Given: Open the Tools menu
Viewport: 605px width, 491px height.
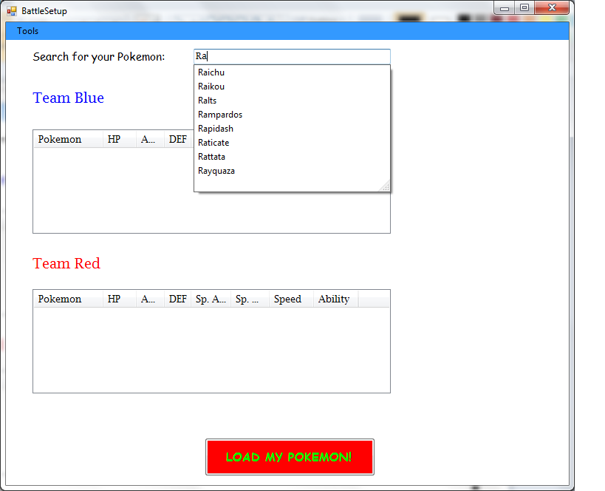Looking at the screenshot, I should coord(27,31).
